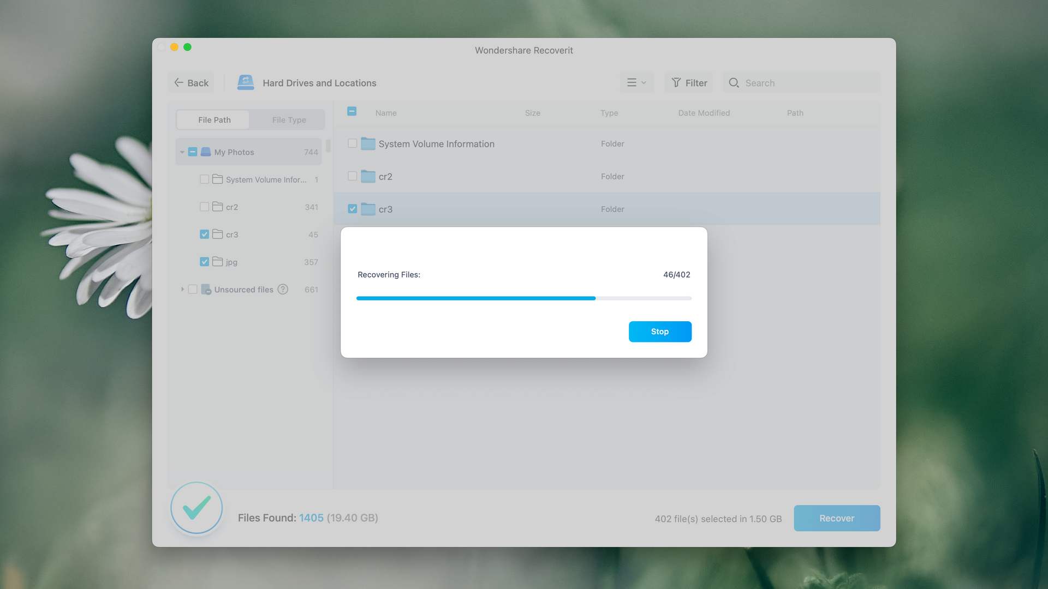
Task: Expand the Unsourced files tree node
Action: point(182,289)
